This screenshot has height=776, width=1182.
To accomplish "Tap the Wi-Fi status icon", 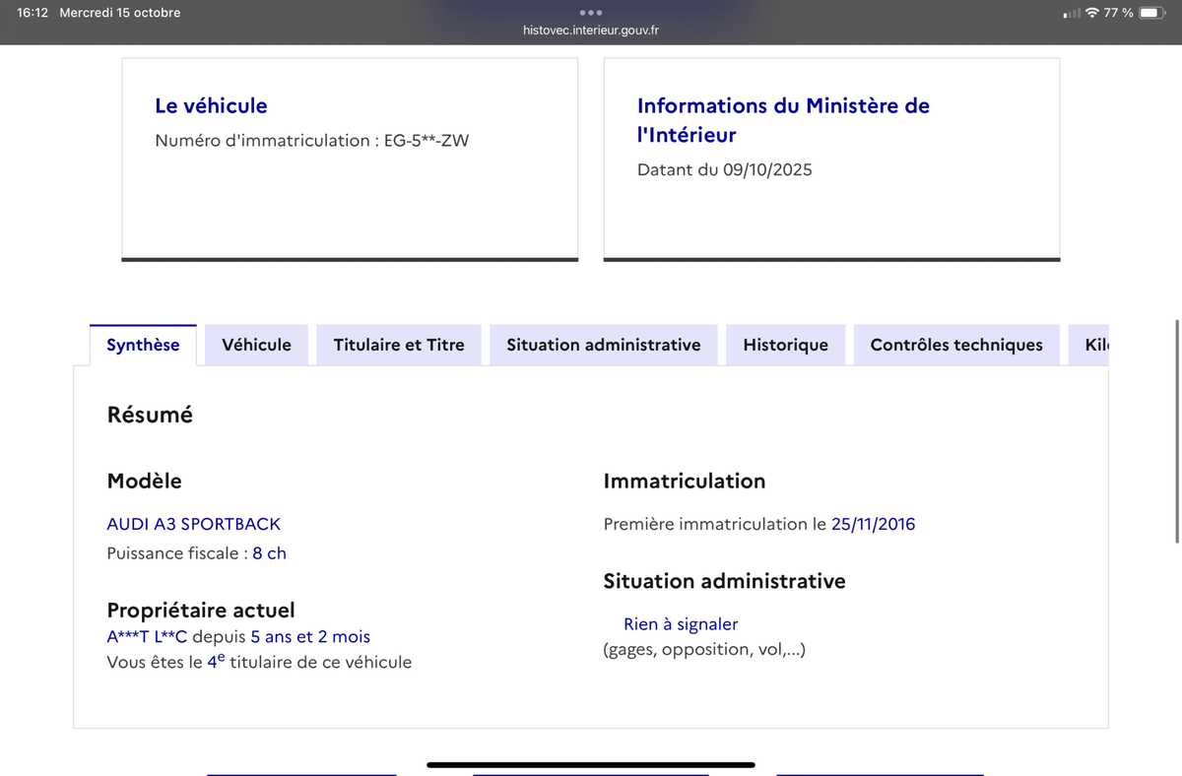I will pos(1091,13).
